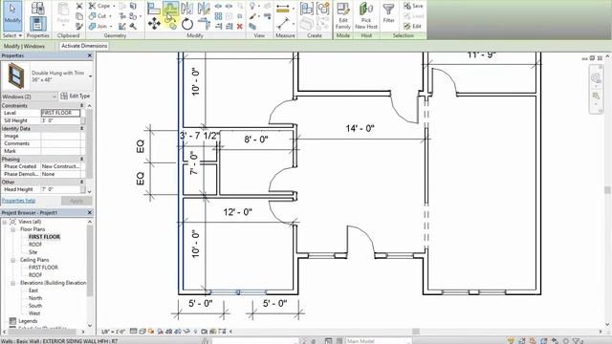Click the Sill Height value field
The height and width of the screenshot is (344, 612).
pyautogui.click(x=60, y=120)
